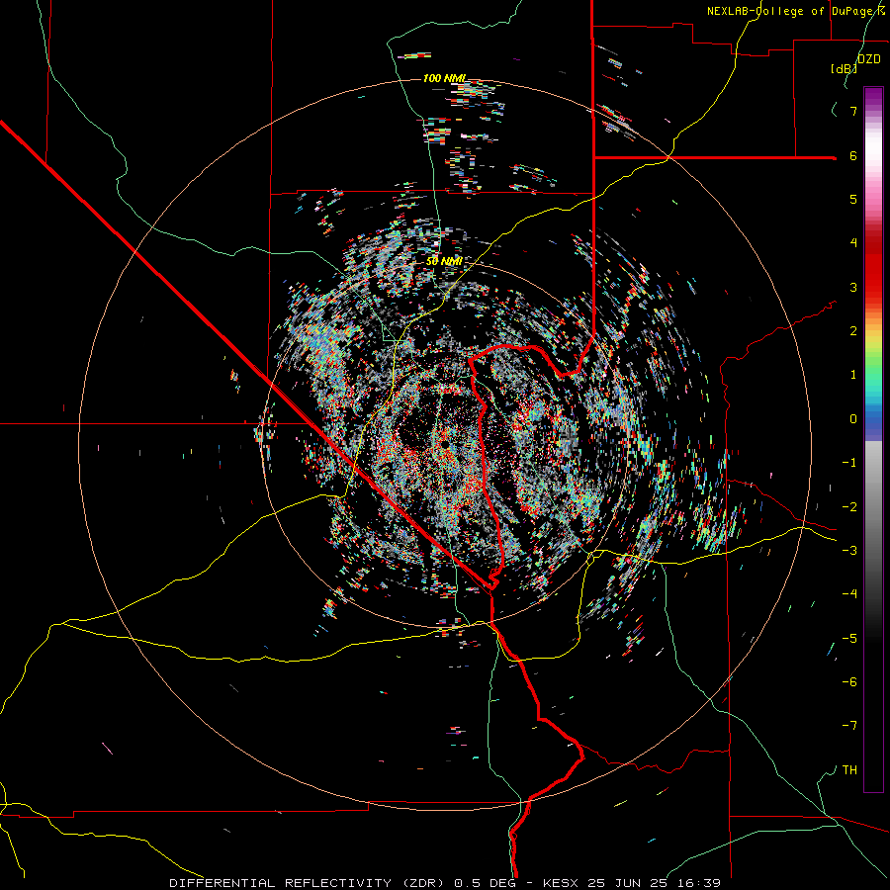Click the -6 scale tick label
The height and width of the screenshot is (890, 890).
coord(849,682)
